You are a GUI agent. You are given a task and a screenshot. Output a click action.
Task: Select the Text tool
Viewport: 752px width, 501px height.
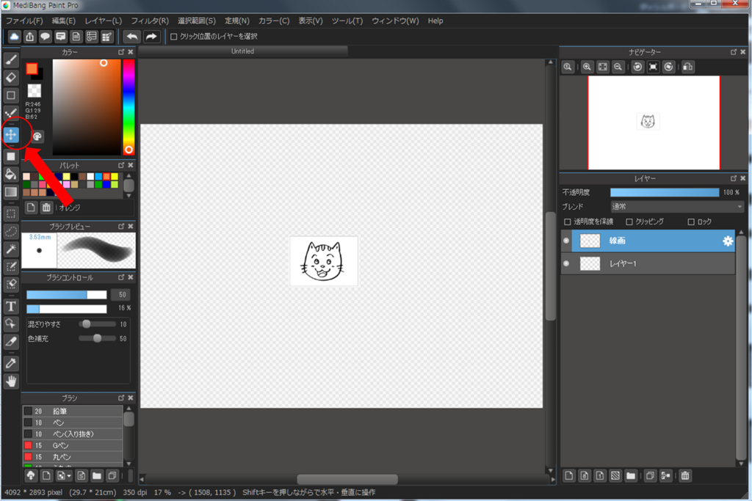click(11, 306)
